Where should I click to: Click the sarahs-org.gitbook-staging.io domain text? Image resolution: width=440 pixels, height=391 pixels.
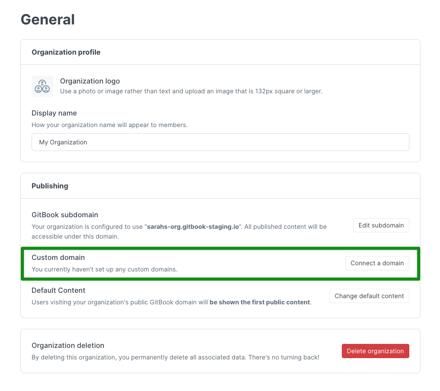coord(193,227)
